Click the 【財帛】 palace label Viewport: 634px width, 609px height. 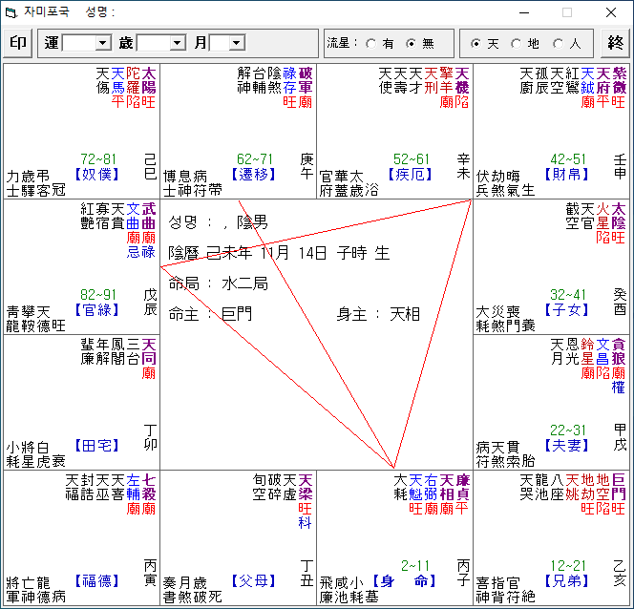[566, 175]
